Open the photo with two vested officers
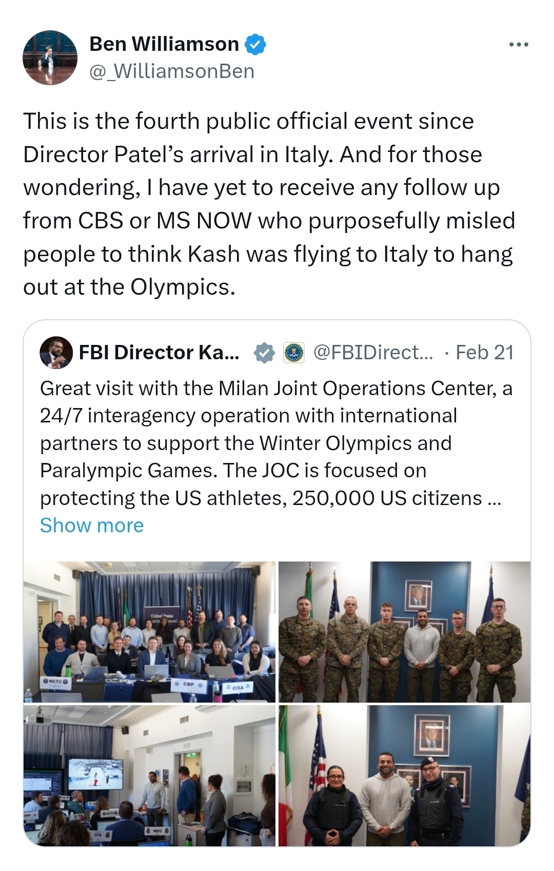This screenshot has height=871, width=554. (404, 776)
